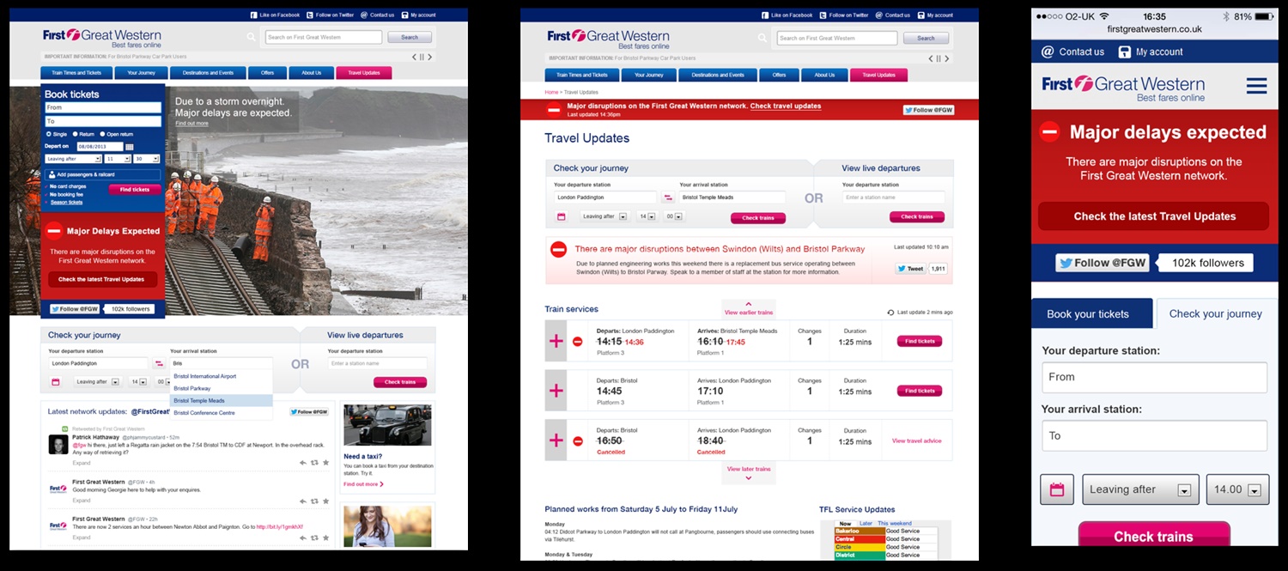Click the site search box on Travel Updates page

point(837,38)
